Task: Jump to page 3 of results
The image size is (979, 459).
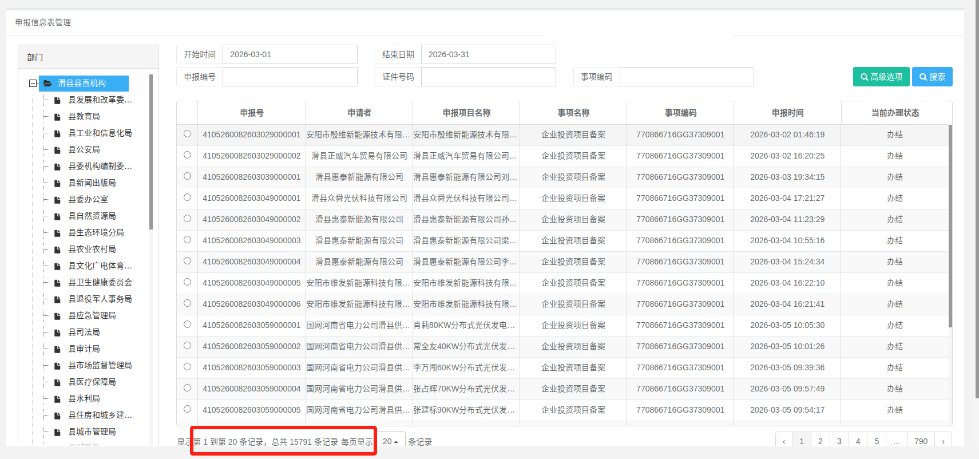Action: click(x=839, y=441)
